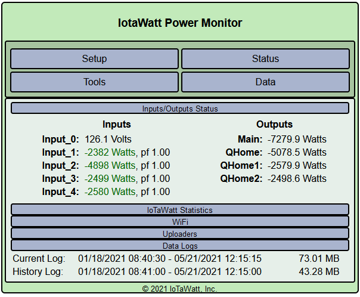The width and height of the screenshot is (360, 297).
Task: Click the IotaWatt Power Monitor title
Action: (x=180, y=23)
